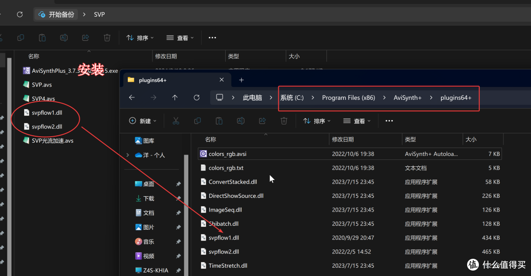Open 排序 sort dropdown in SVP window
This screenshot has height=276, width=531.
140,37
